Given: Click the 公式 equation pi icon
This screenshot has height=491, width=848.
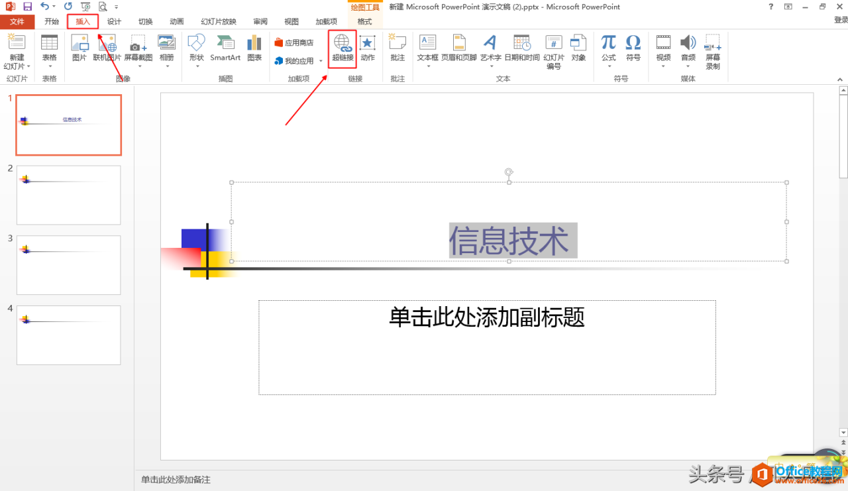Looking at the screenshot, I should click(609, 44).
